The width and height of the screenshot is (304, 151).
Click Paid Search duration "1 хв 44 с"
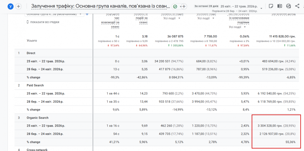pyautogui.click(x=113, y=94)
